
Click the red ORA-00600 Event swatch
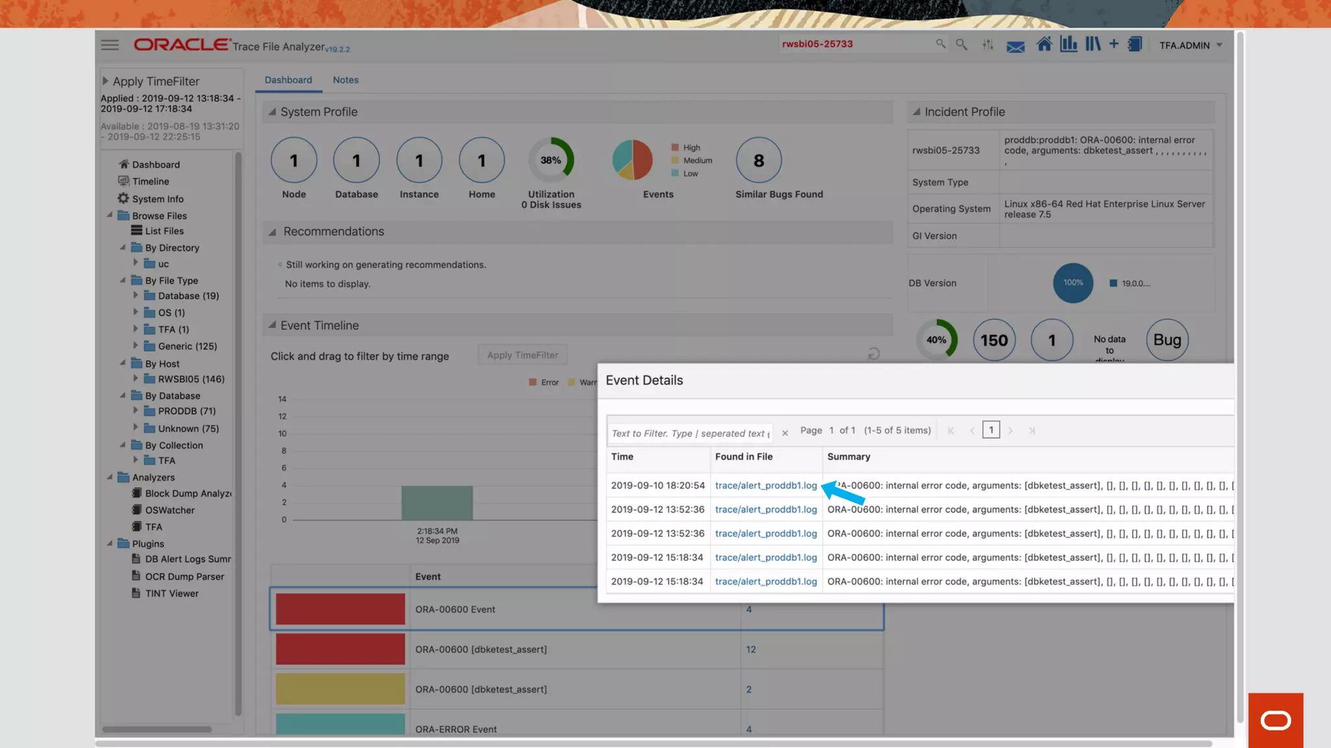coord(340,609)
